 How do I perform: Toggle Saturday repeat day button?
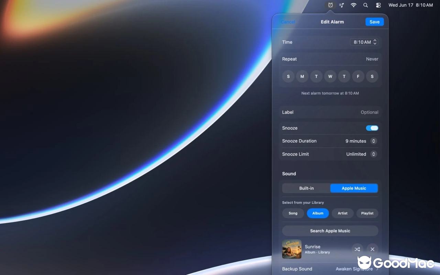point(372,76)
